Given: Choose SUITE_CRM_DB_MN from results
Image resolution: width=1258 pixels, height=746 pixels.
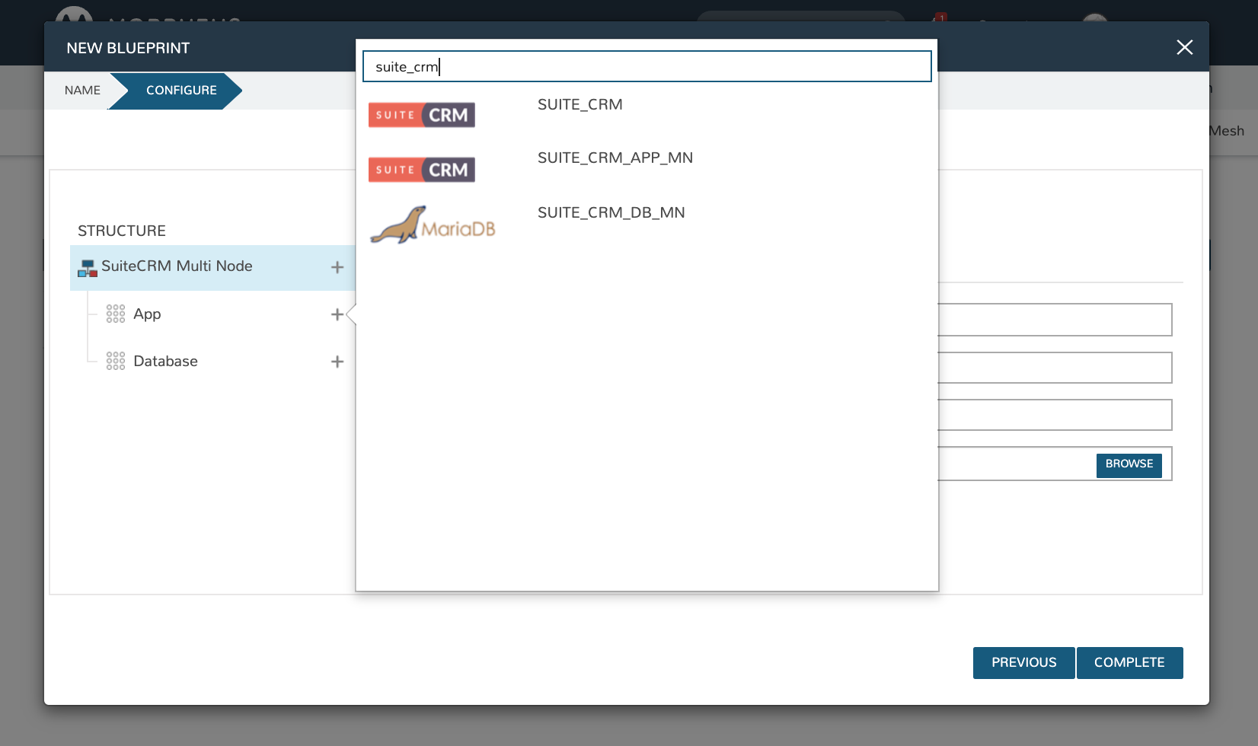Looking at the screenshot, I should (x=611, y=213).
